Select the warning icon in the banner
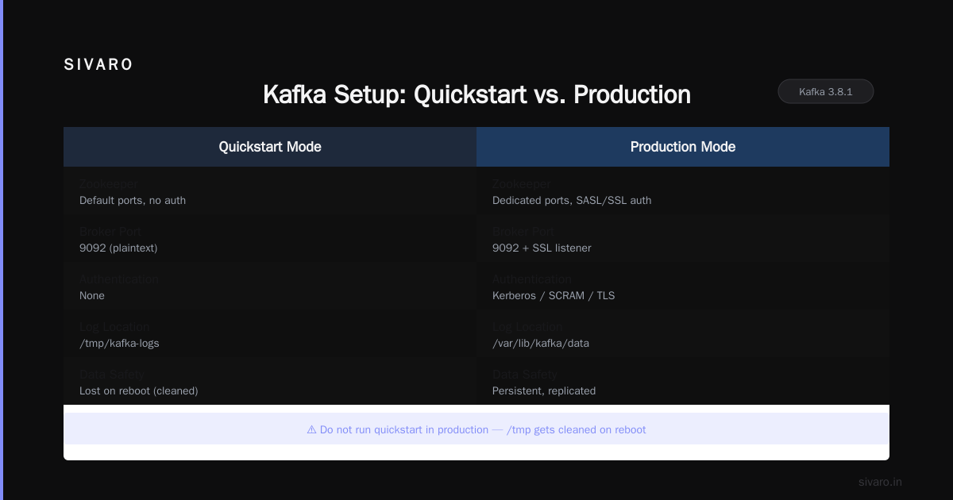Viewport: 953px width, 500px height. [x=311, y=429]
